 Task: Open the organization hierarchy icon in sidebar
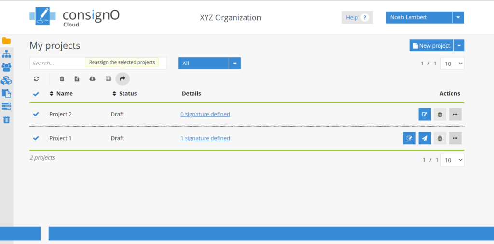[6, 54]
